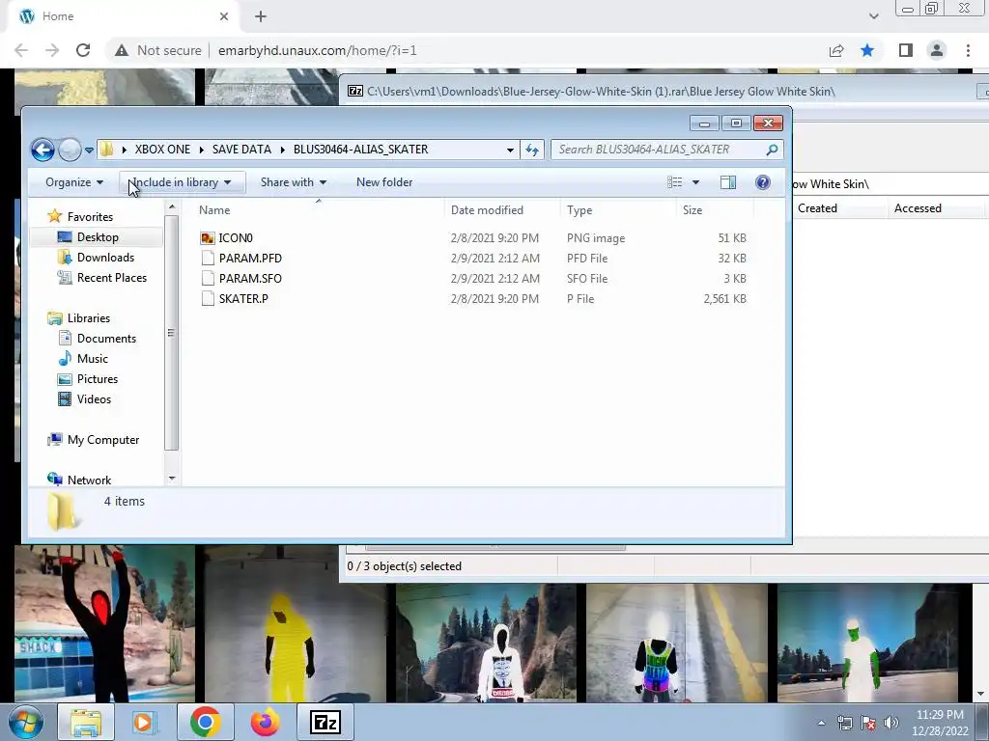Expand the arrow after SAVE DATA breadcrumb

(x=283, y=150)
